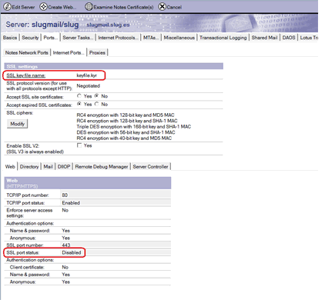Click the Create Web icon
This screenshot has width=325, height=300.
[43, 7]
